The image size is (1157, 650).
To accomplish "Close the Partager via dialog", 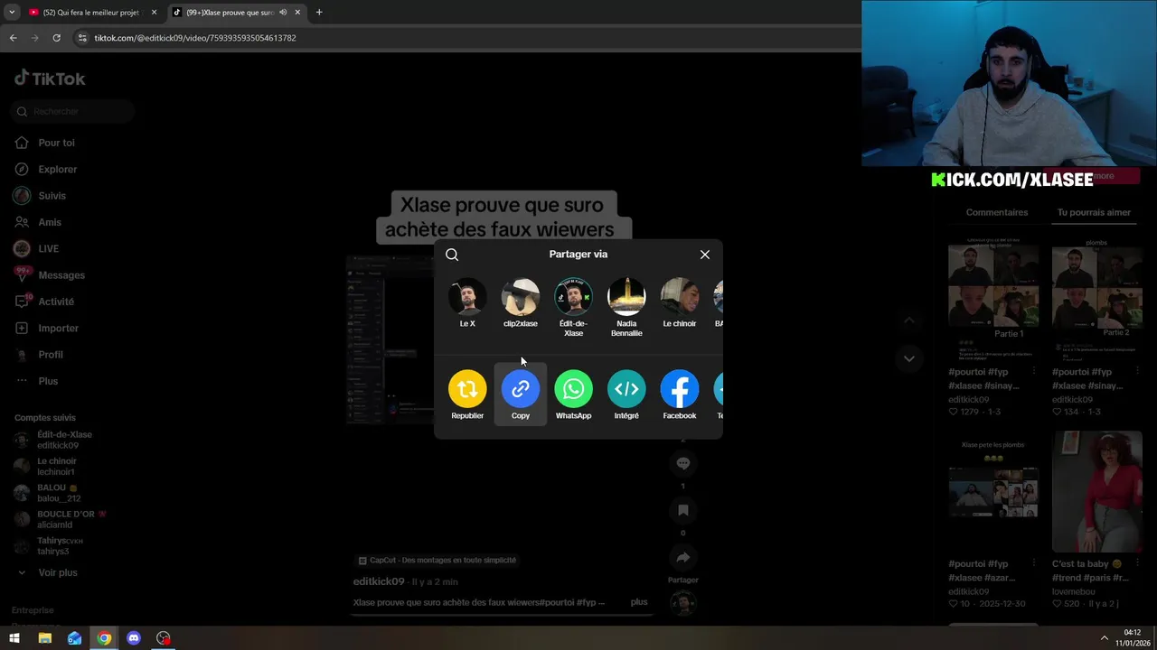I will (705, 255).
